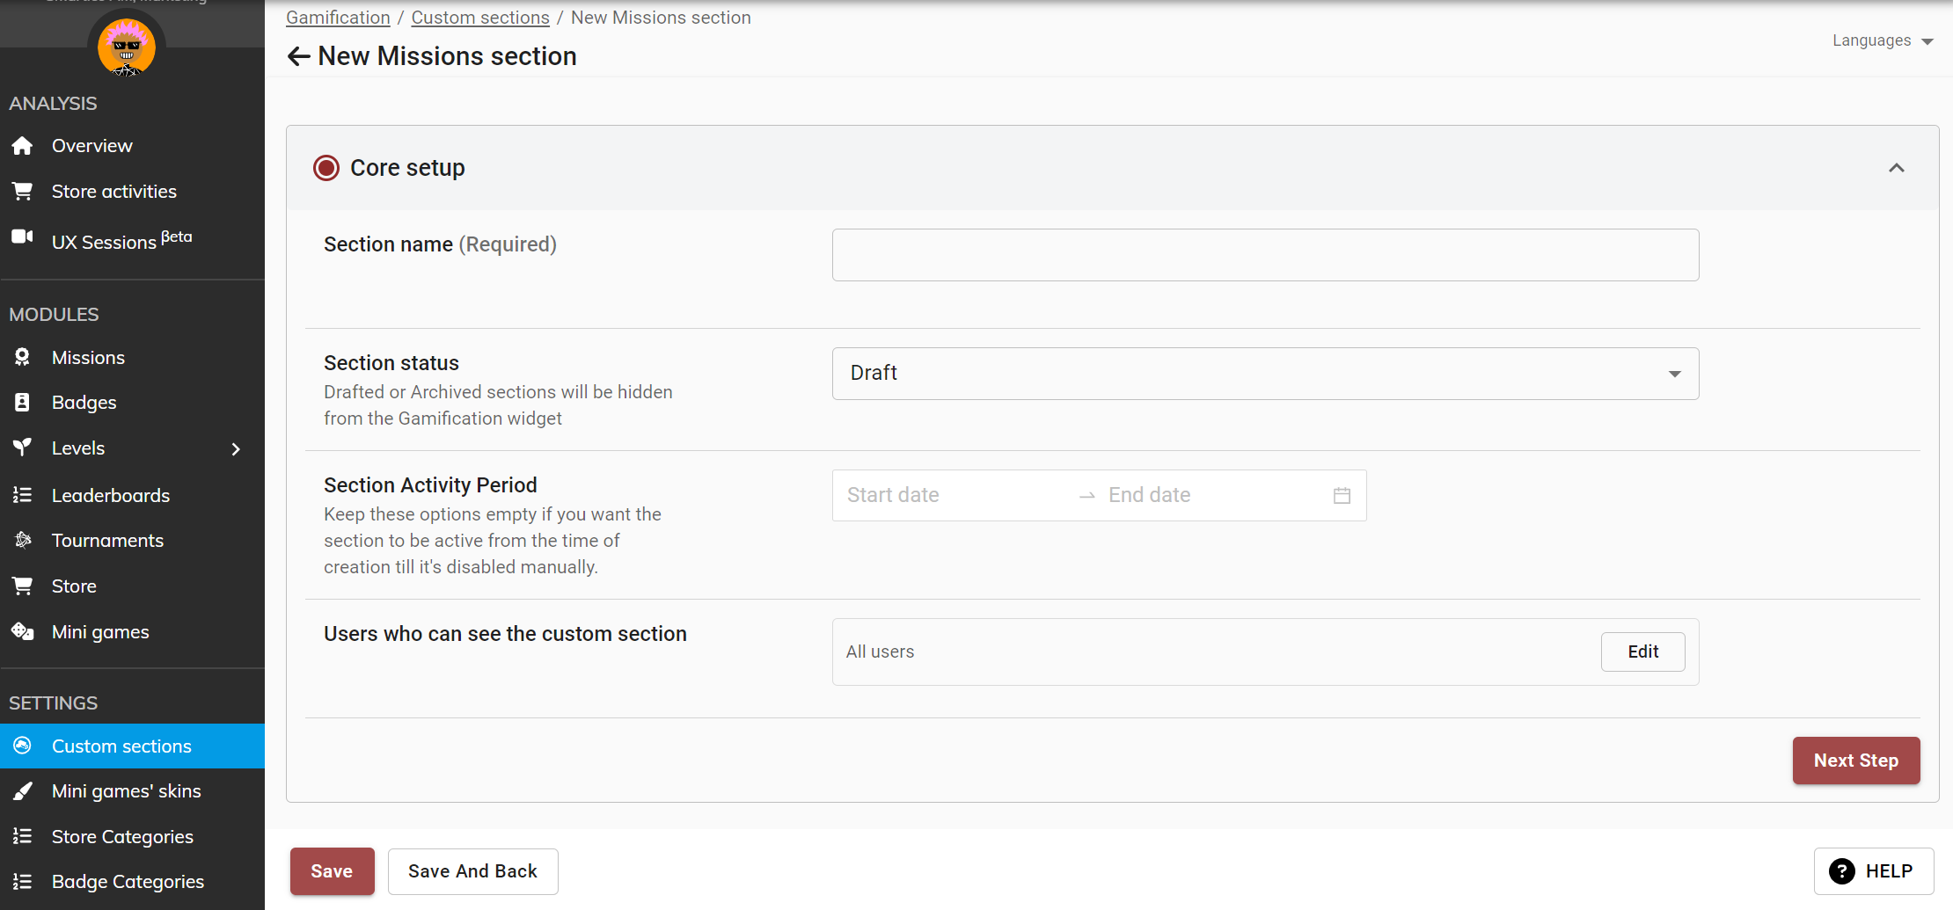Click the calendar icon in date range field
This screenshot has width=1953, height=910.
(x=1342, y=496)
